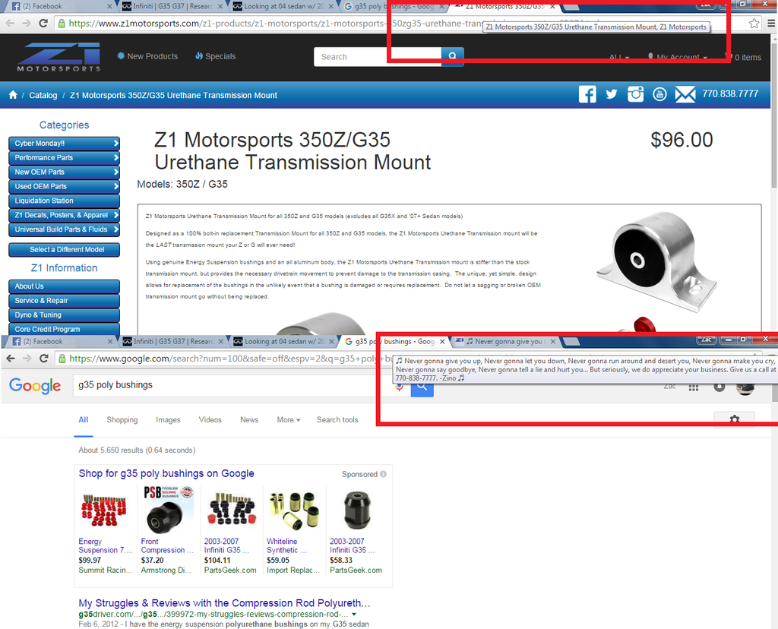Open Google search settings gear
Viewport: 778px width, 629px height.
pyautogui.click(x=735, y=419)
